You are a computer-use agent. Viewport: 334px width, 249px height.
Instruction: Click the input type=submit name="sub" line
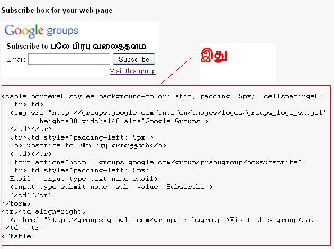click(x=111, y=187)
